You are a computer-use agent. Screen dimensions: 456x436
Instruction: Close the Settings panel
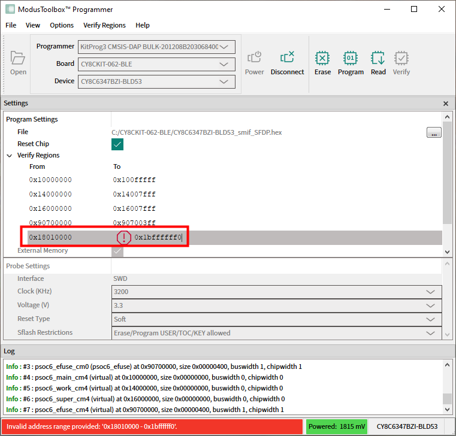click(445, 104)
